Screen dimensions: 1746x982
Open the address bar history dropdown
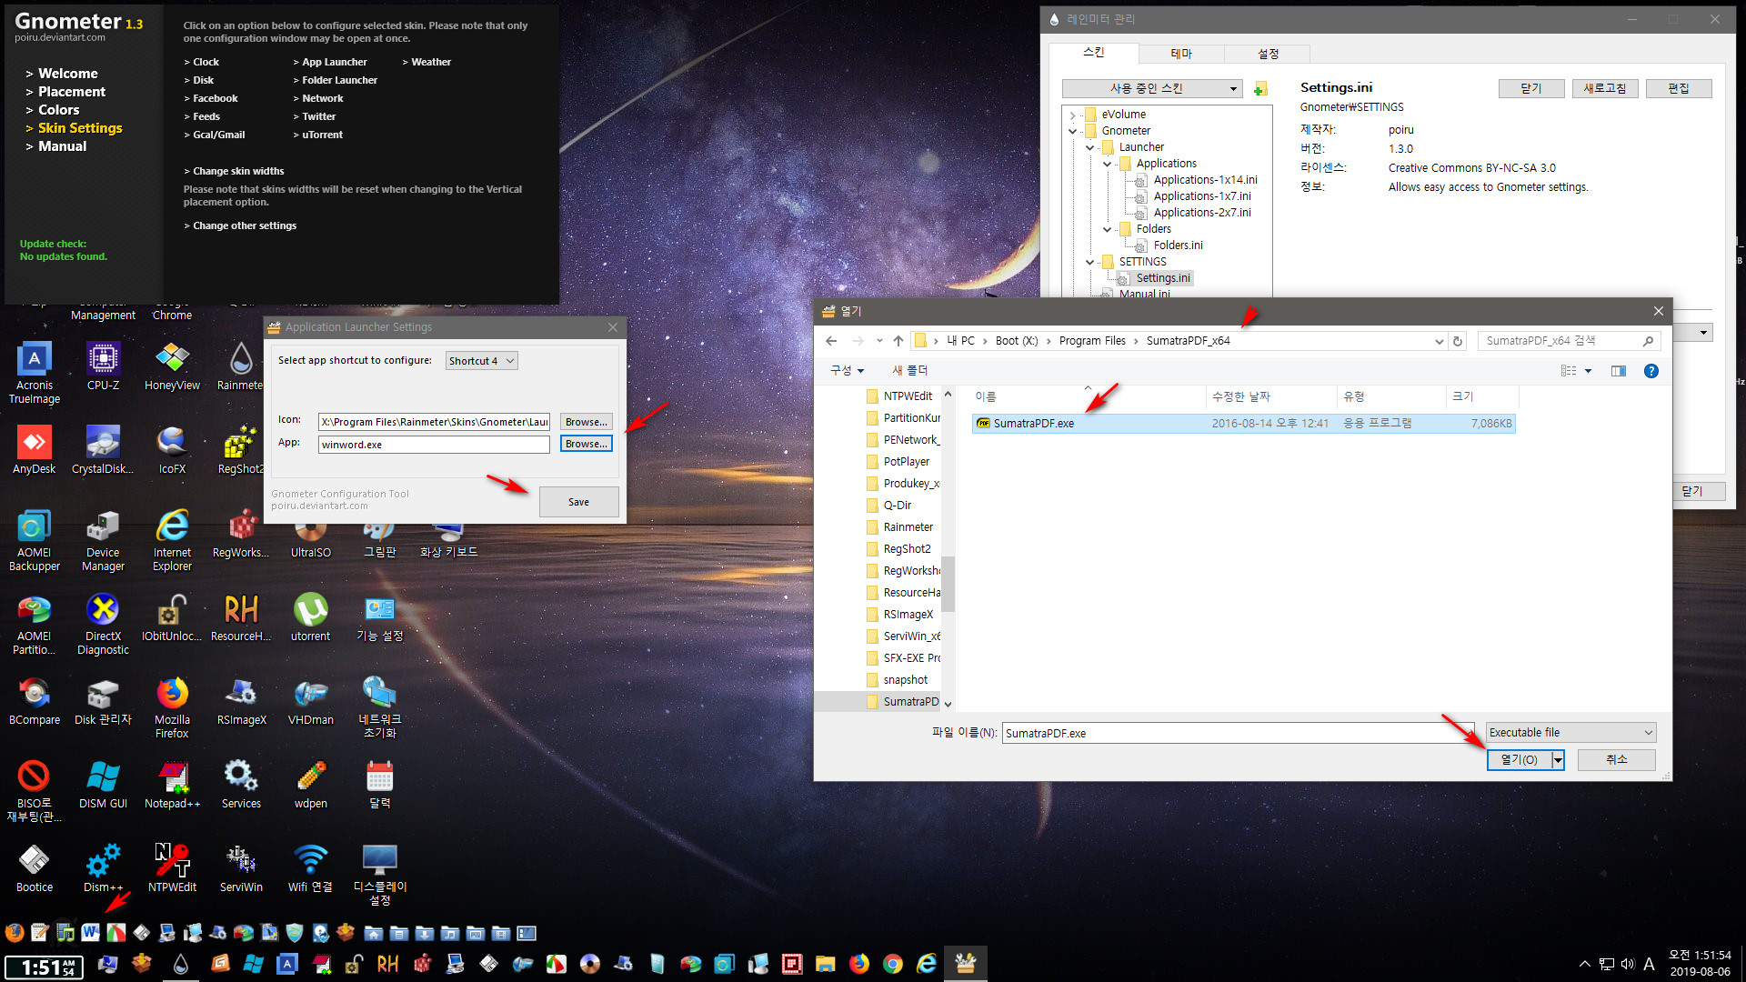[1439, 342]
